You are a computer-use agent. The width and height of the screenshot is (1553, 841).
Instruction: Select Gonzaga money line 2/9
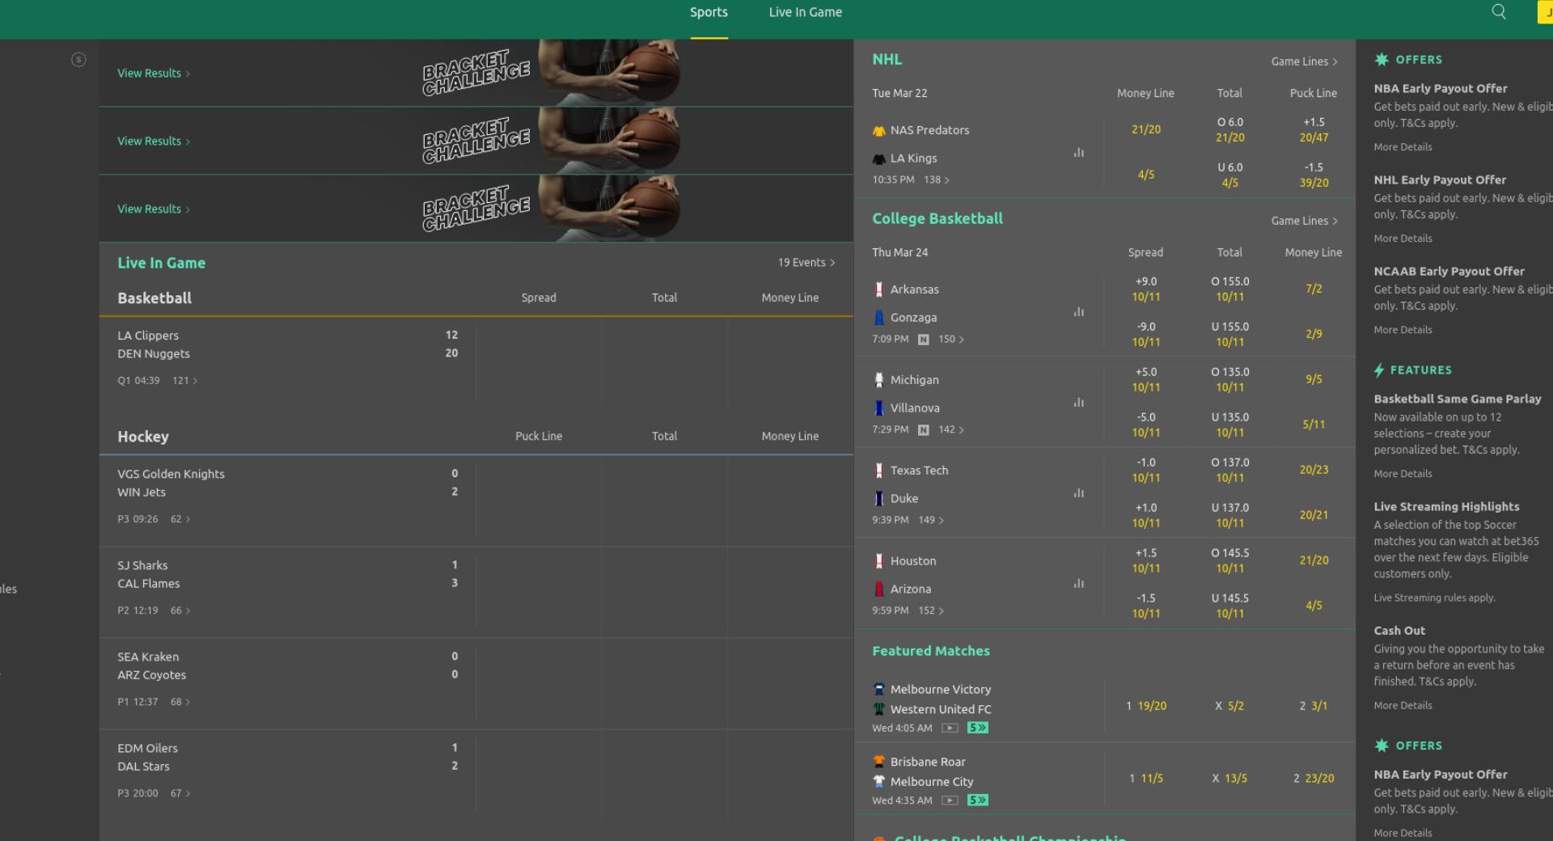click(x=1314, y=334)
